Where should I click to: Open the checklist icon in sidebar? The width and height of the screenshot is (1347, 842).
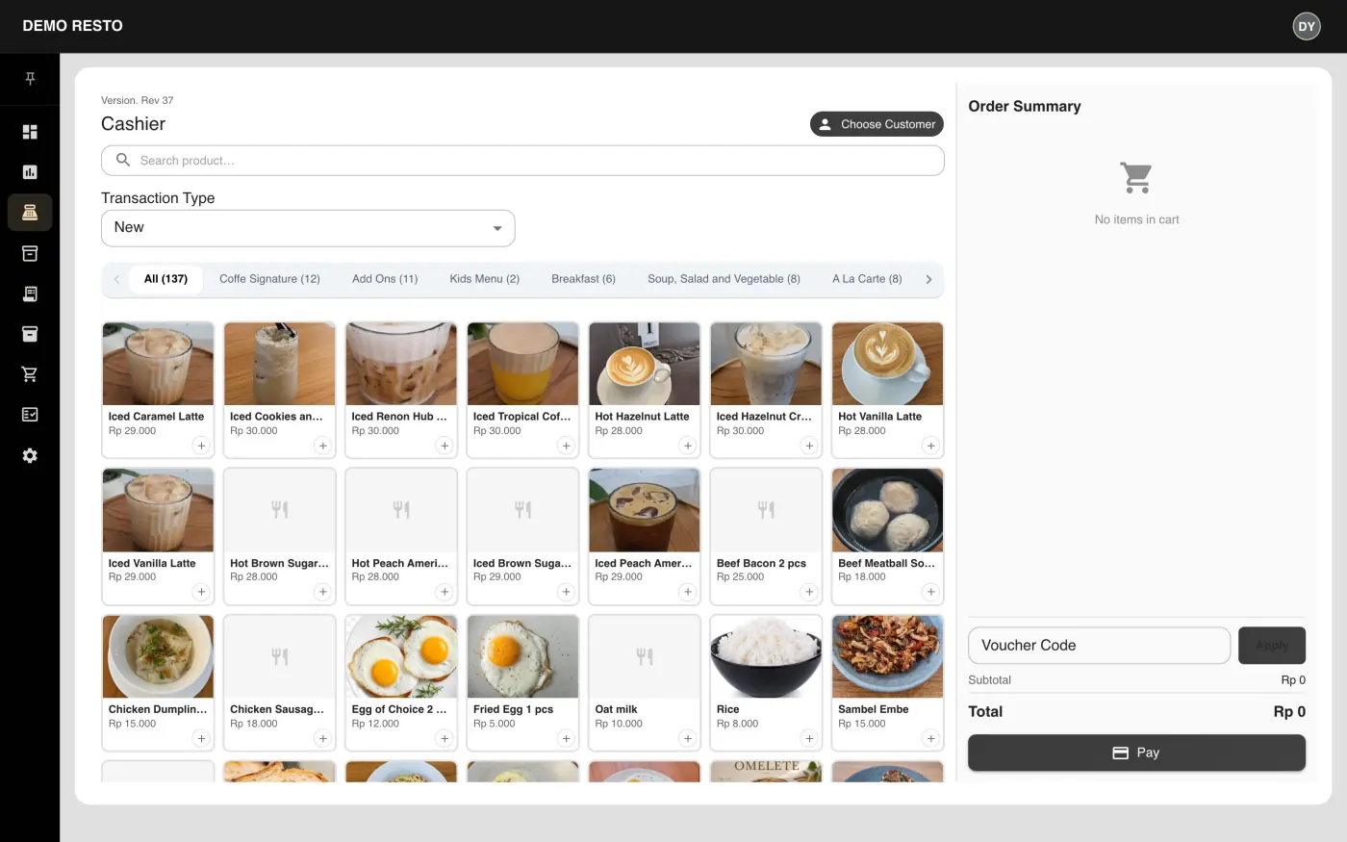30,415
